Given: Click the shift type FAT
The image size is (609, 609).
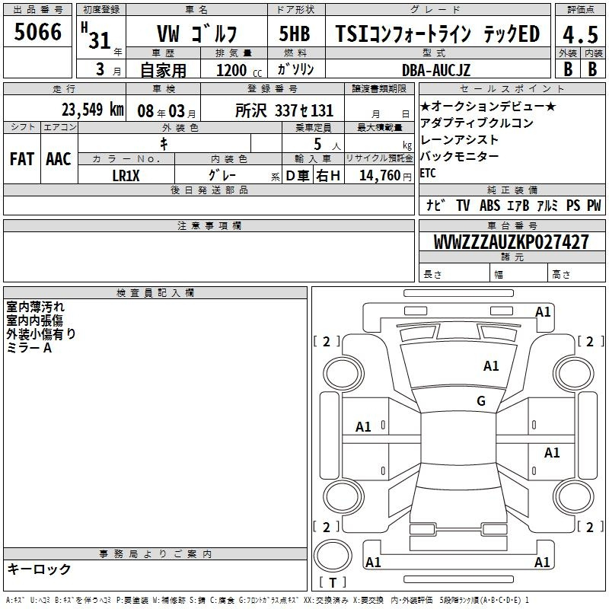Looking at the screenshot, I should click(x=22, y=159).
